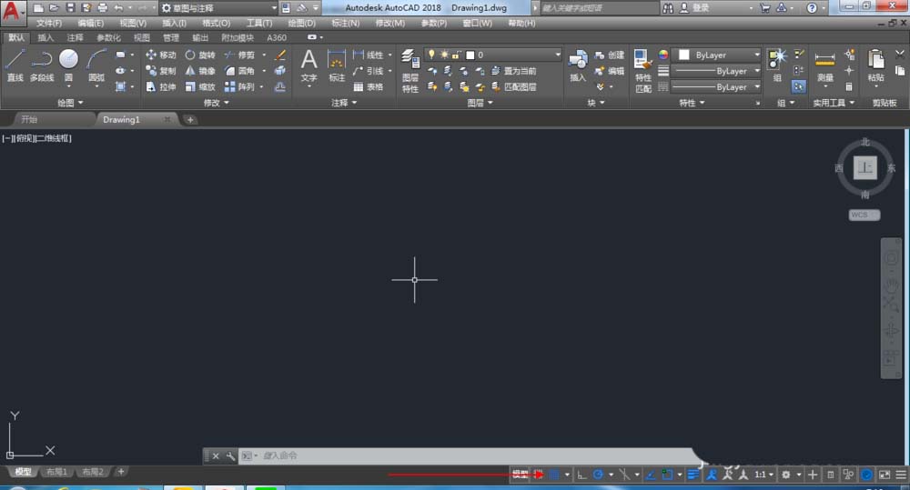
Task: Open the 工具(T) menu
Action: 258,24
